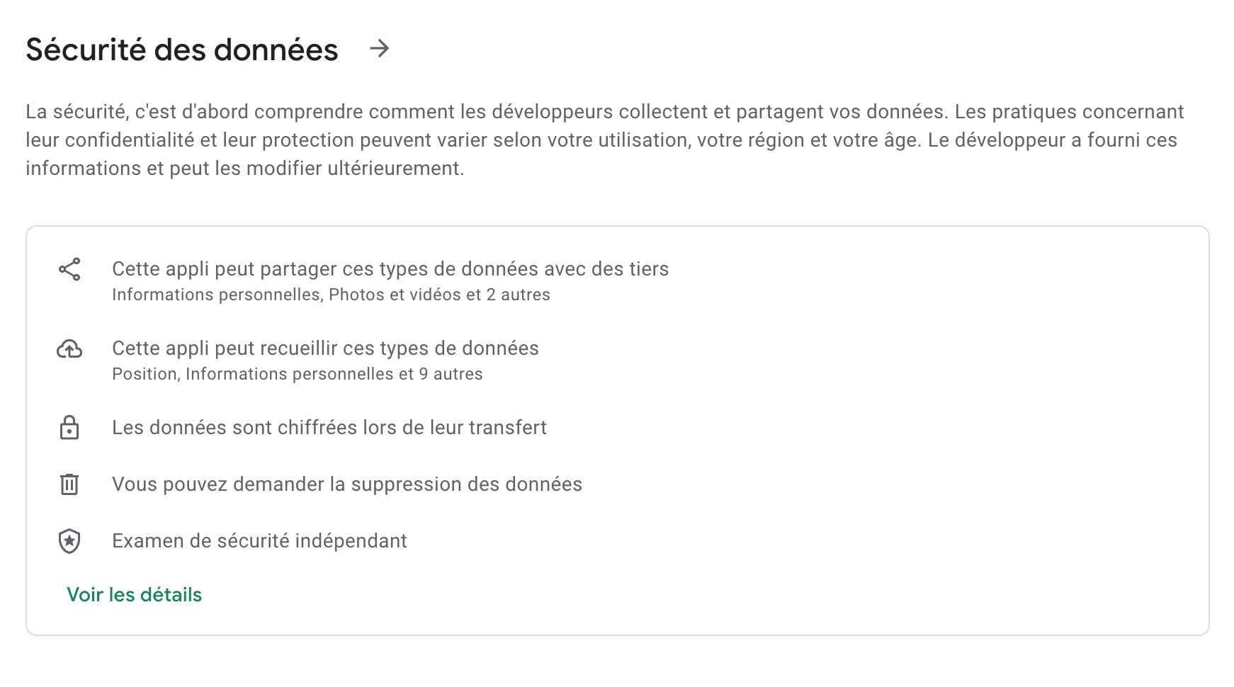The height and width of the screenshot is (687, 1234).
Task: Click the trash icon for data deletion
Action: (x=69, y=485)
